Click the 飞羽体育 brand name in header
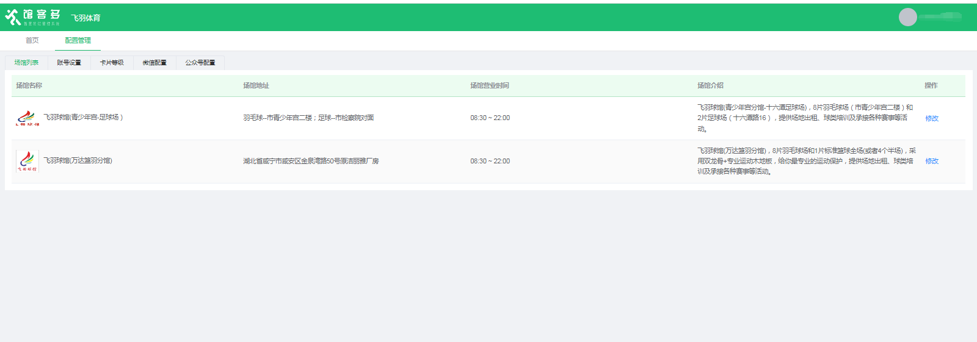The width and height of the screenshot is (977, 342). (85, 18)
